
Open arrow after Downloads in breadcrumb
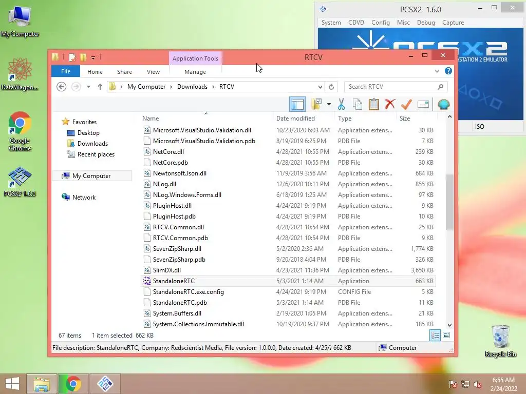[x=213, y=87]
